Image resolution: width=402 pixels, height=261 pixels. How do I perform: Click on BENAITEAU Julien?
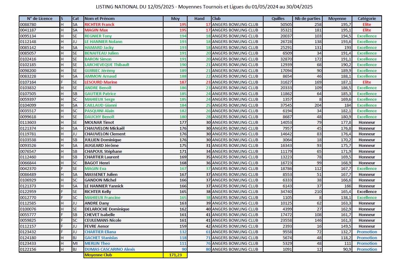click(123, 53)
